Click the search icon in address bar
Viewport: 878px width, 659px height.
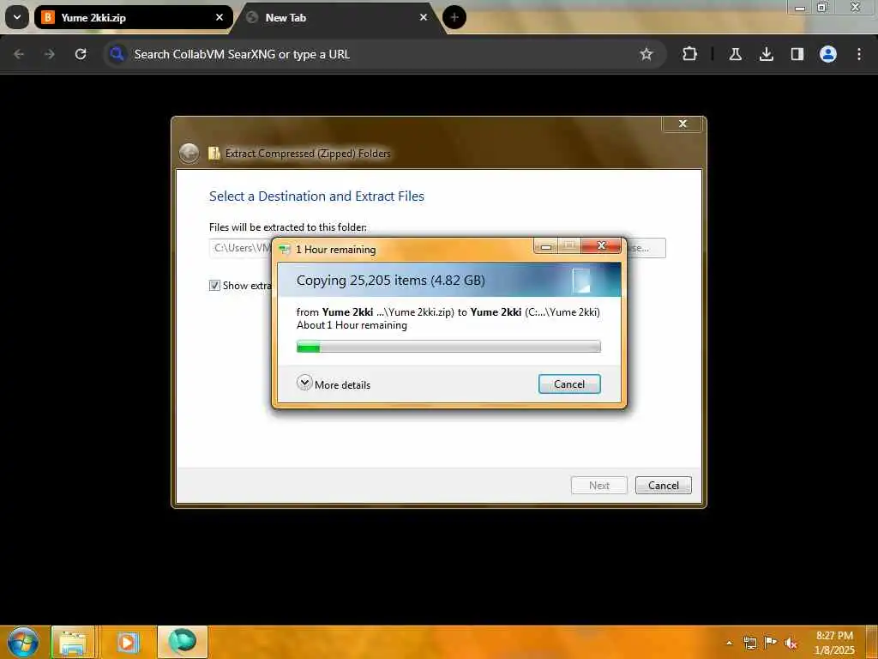[x=117, y=54]
